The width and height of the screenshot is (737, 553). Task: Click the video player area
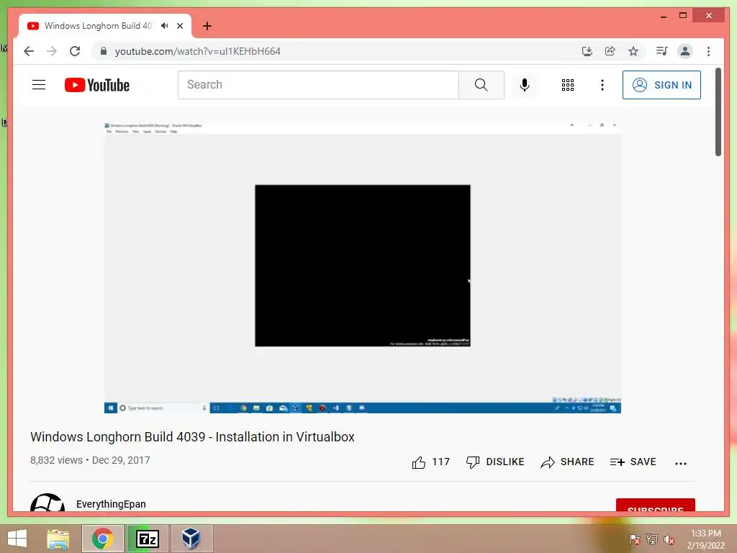[x=363, y=268]
